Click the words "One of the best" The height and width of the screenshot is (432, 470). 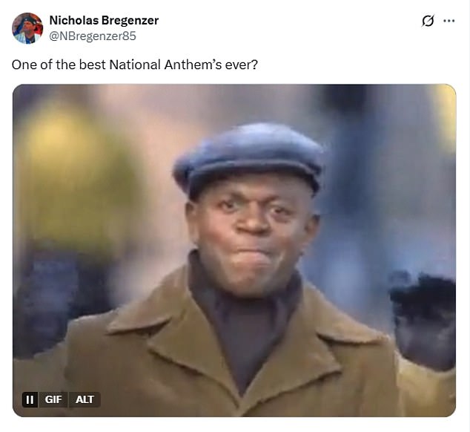click(59, 65)
